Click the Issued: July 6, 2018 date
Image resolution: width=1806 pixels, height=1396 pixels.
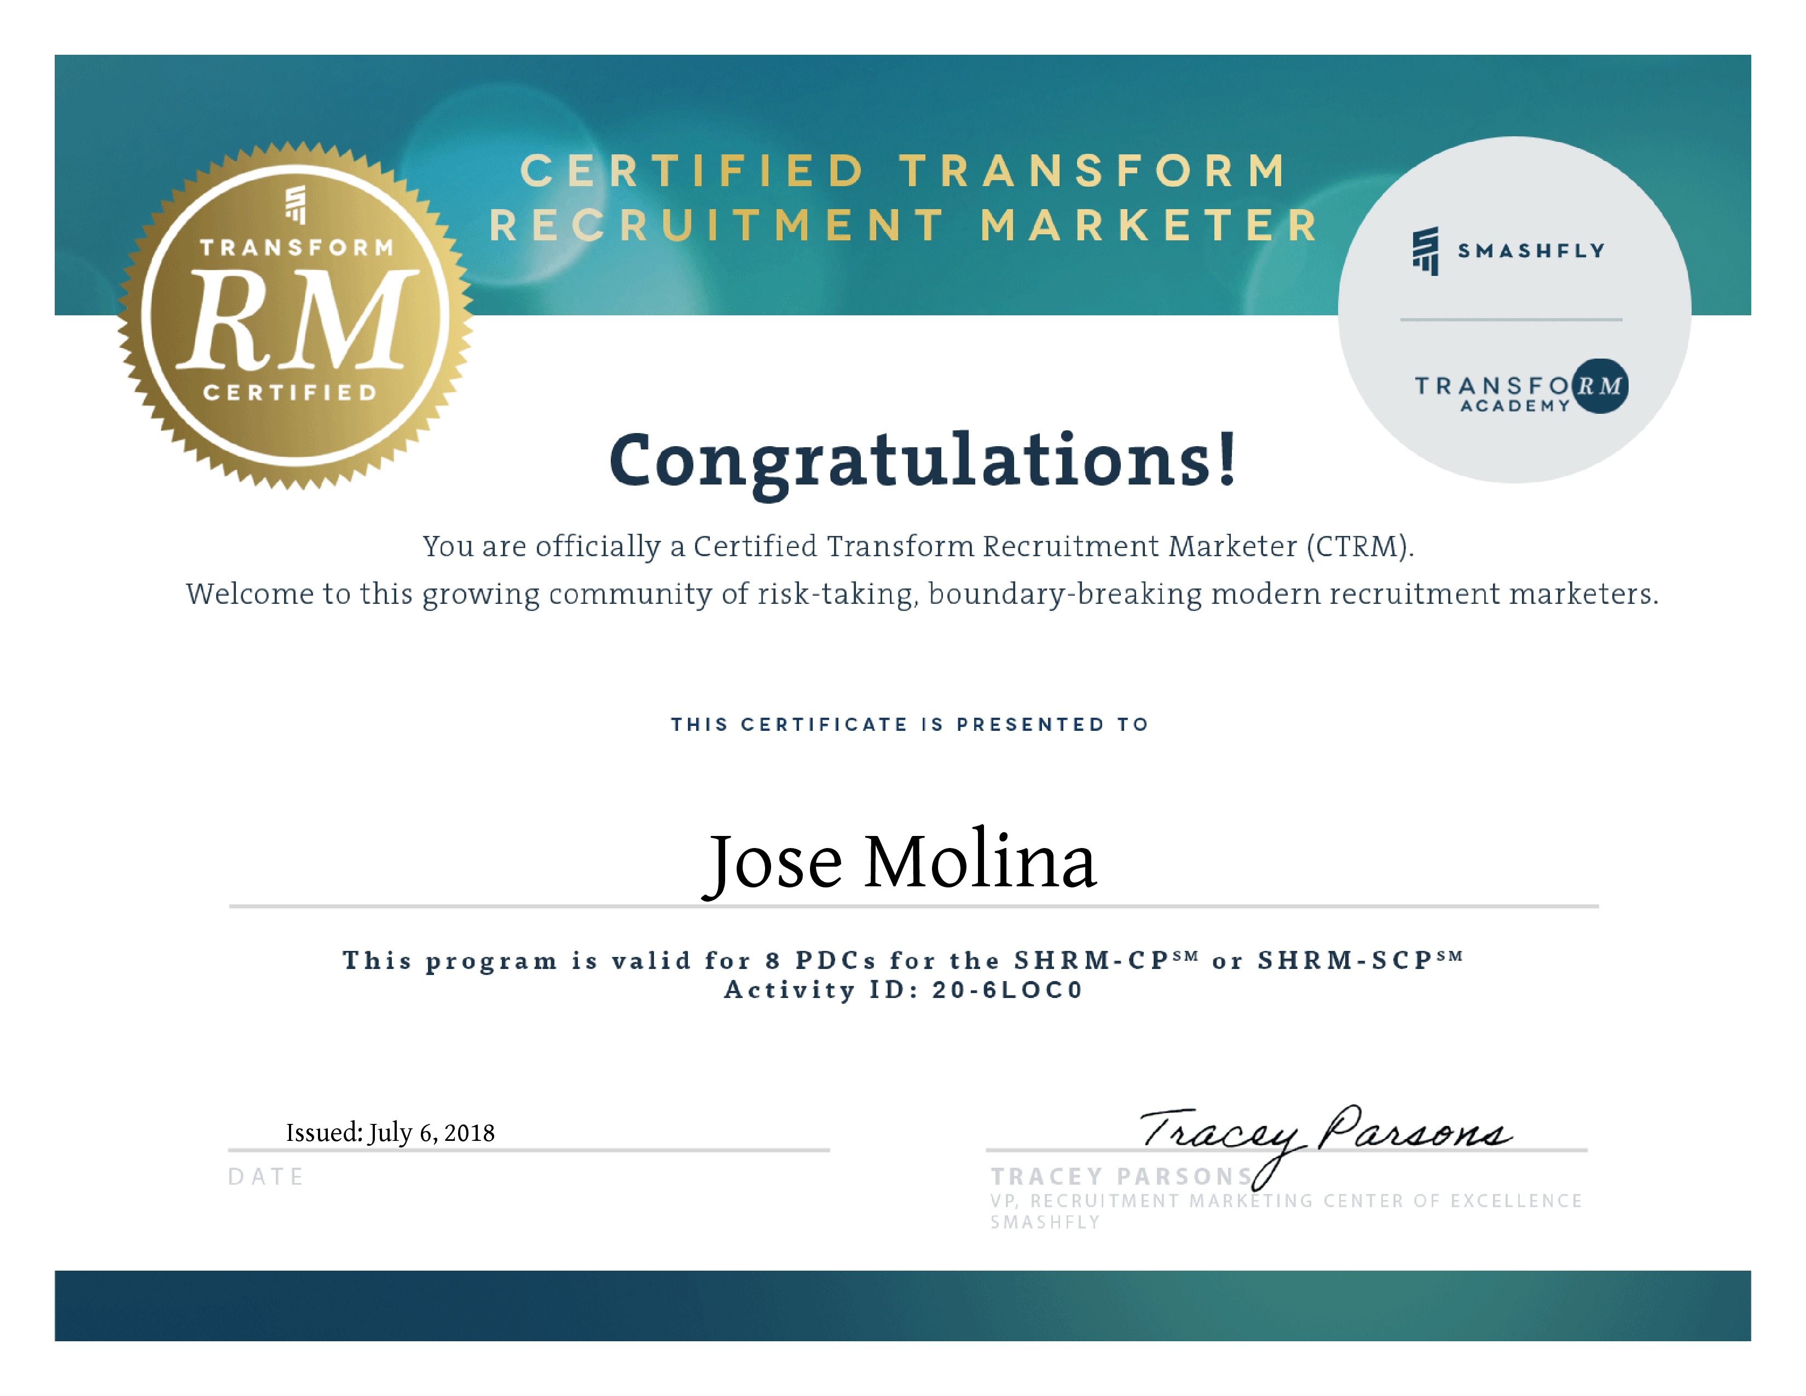coord(390,1132)
